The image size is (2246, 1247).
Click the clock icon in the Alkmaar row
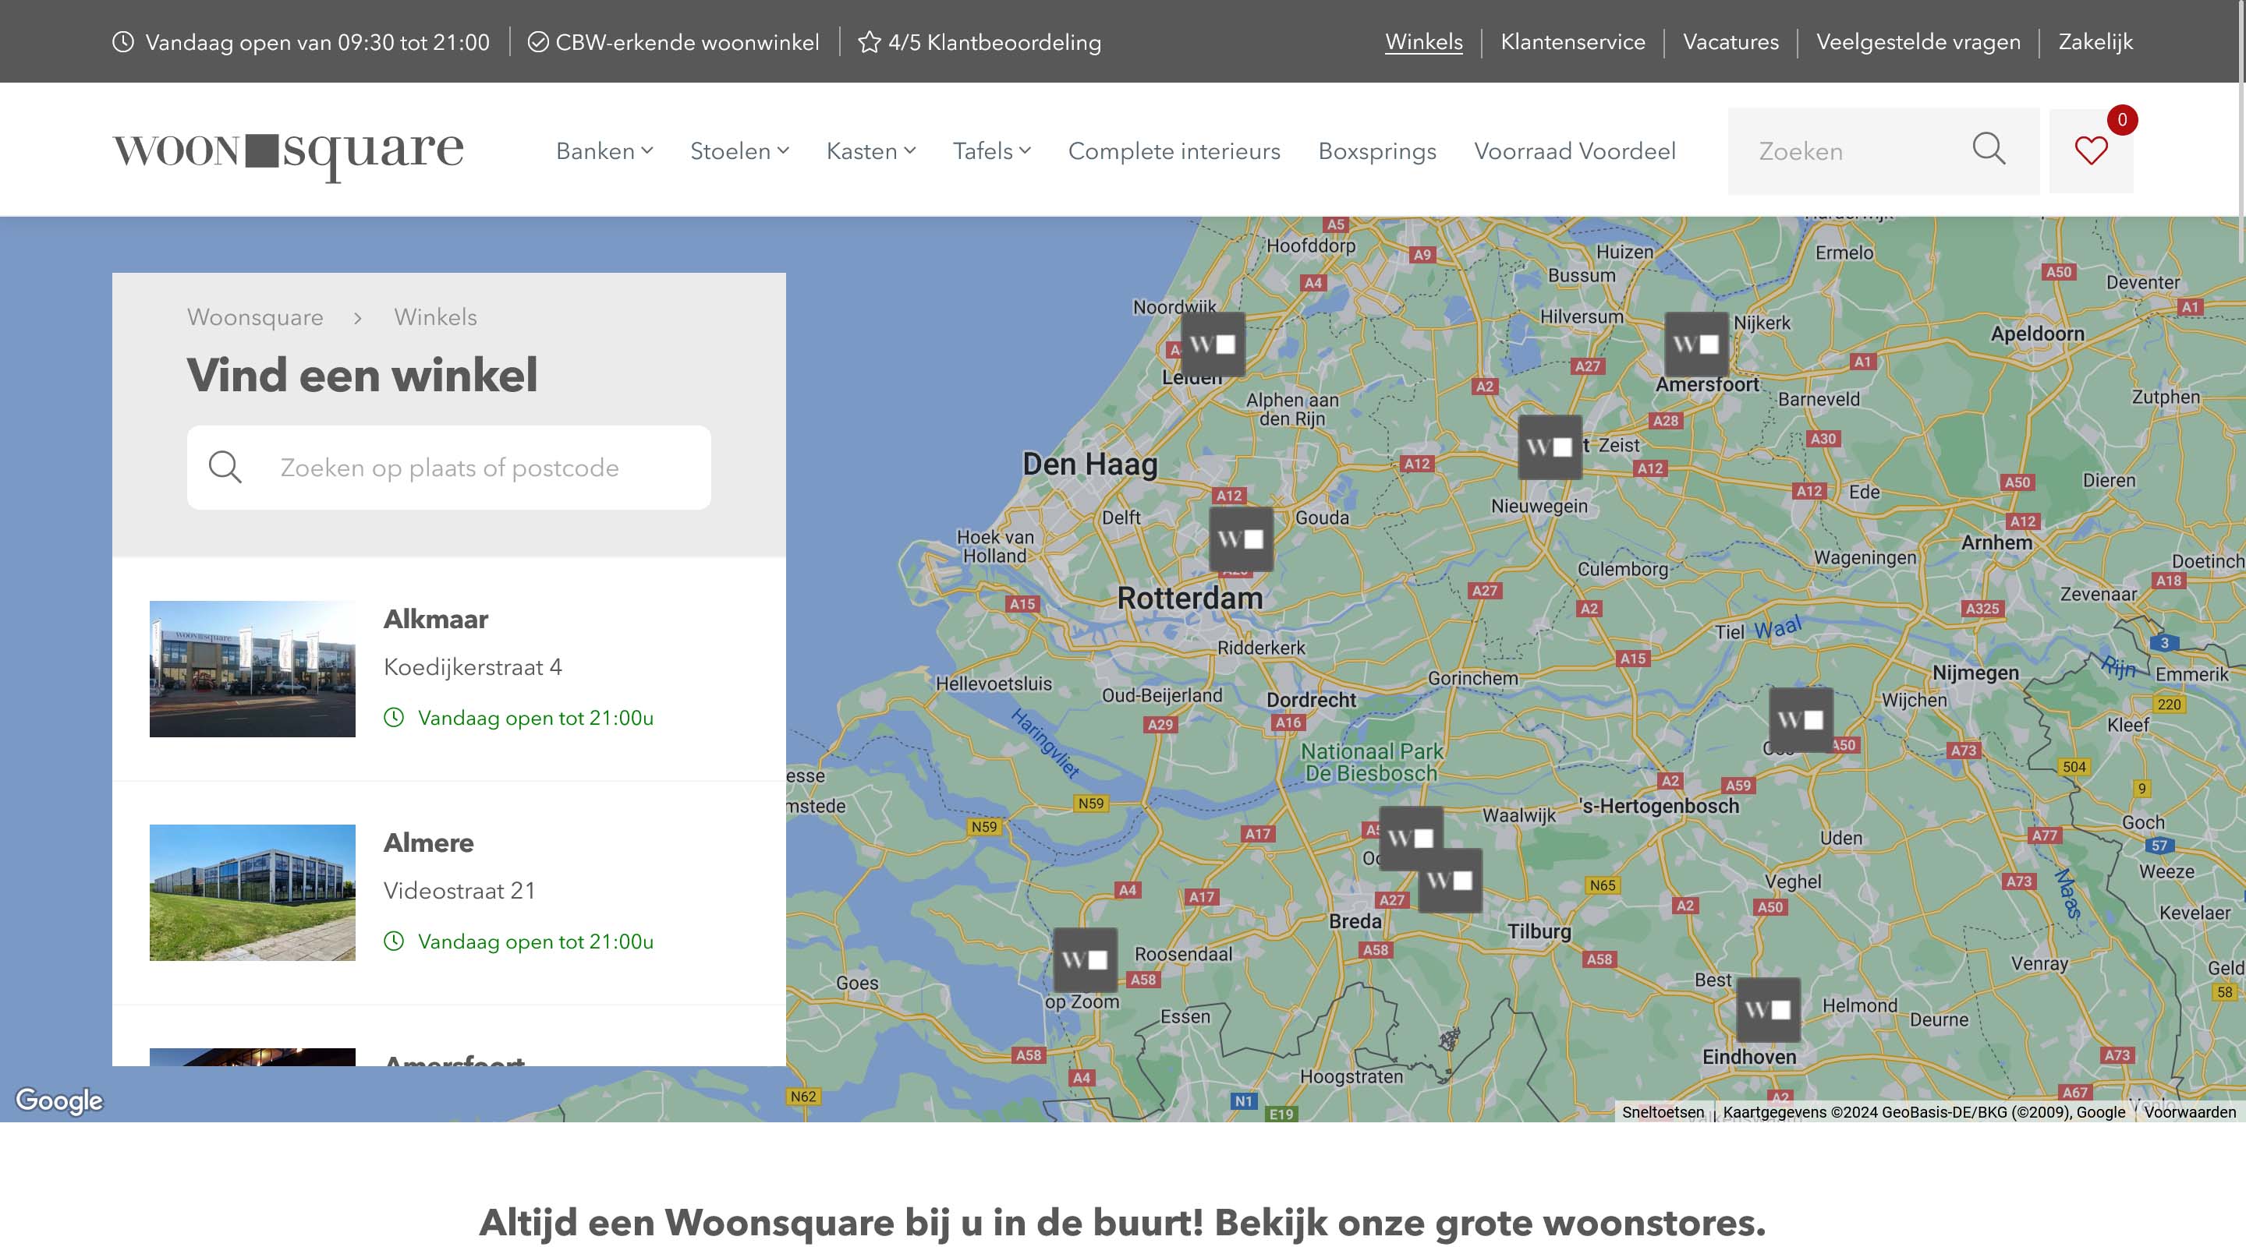pyautogui.click(x=394, y=717)
